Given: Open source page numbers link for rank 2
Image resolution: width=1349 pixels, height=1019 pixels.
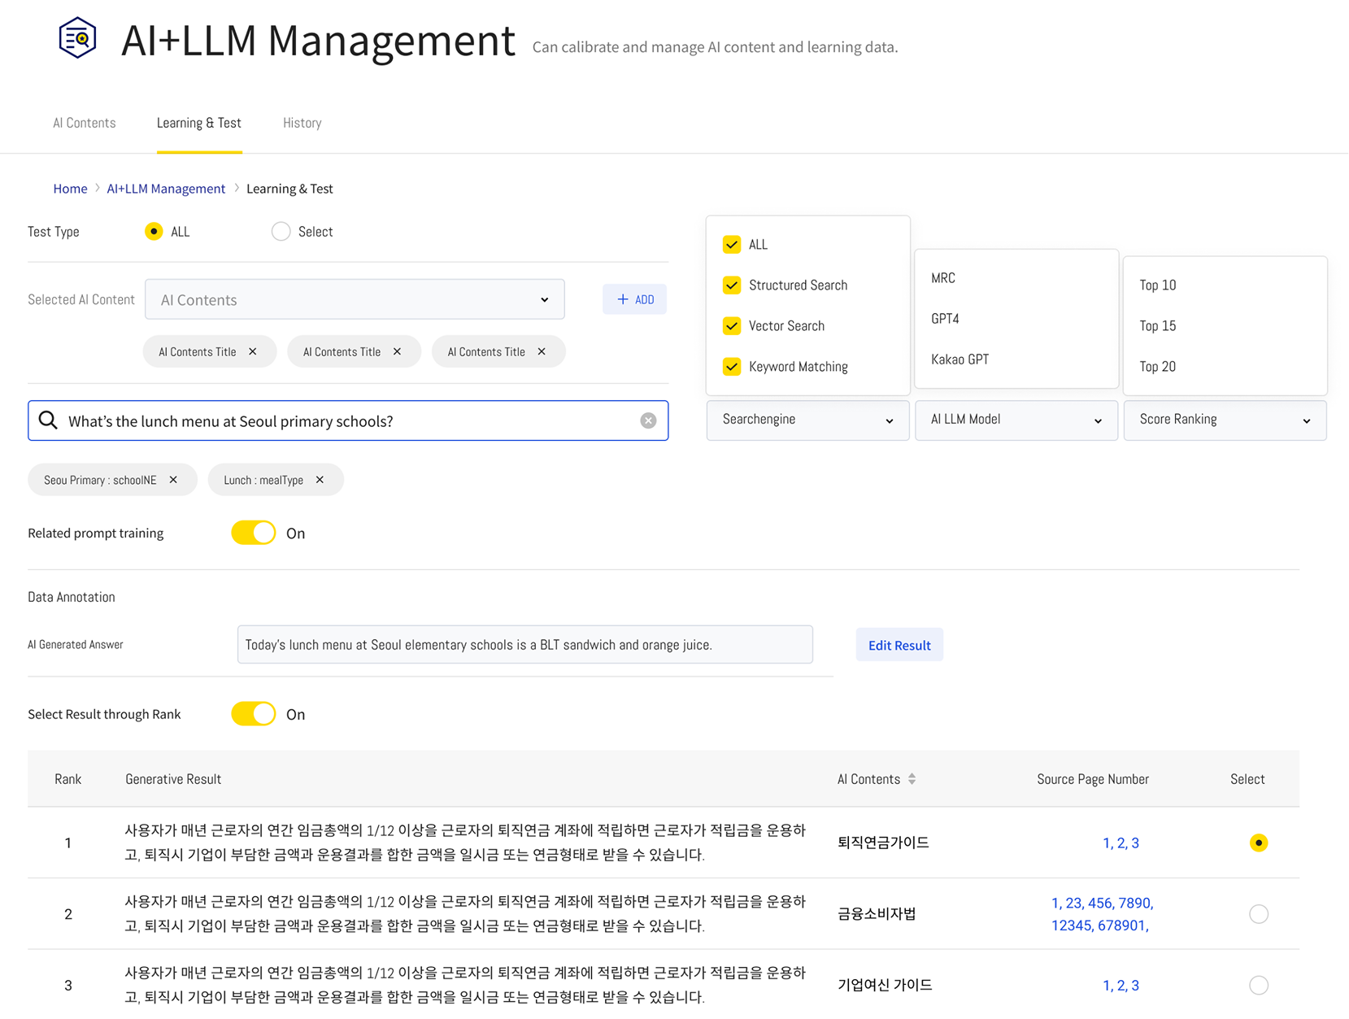Looking at the screenshot, I should coord(1102,914).
